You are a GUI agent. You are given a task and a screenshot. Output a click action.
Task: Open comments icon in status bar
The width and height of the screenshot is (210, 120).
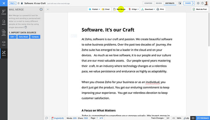point(47,118)
